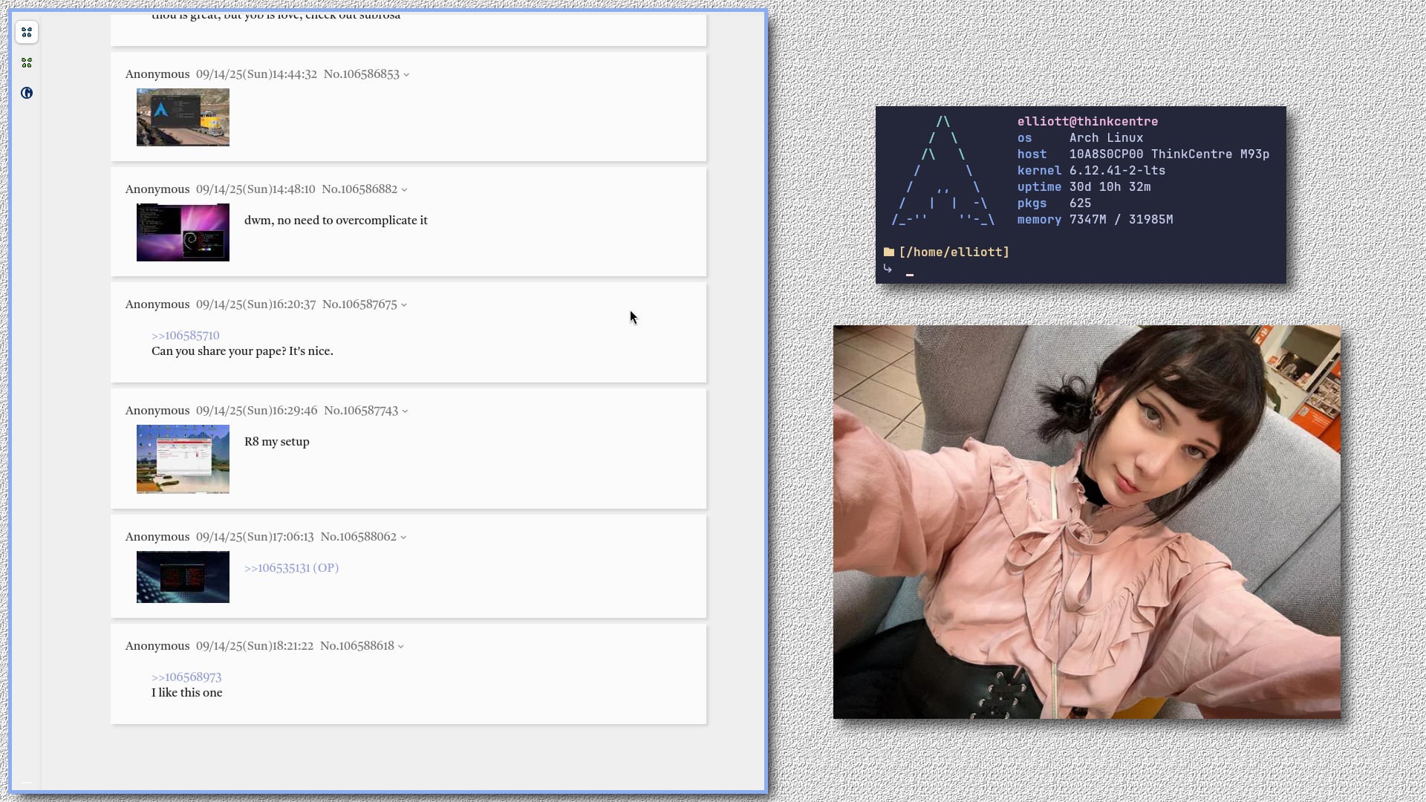Click kernel value '6.12.41-2-lts' in terminal

point(1117,171)
